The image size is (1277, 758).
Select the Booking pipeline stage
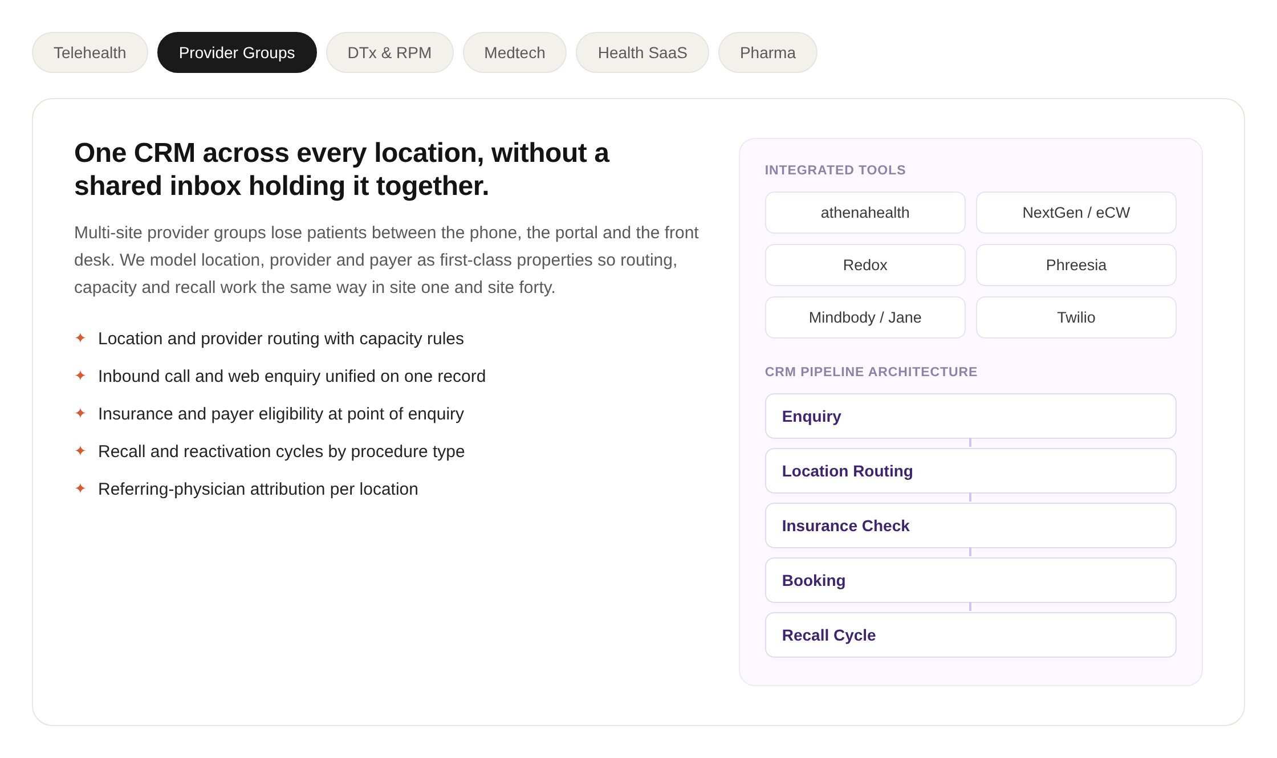pos(971,580)
